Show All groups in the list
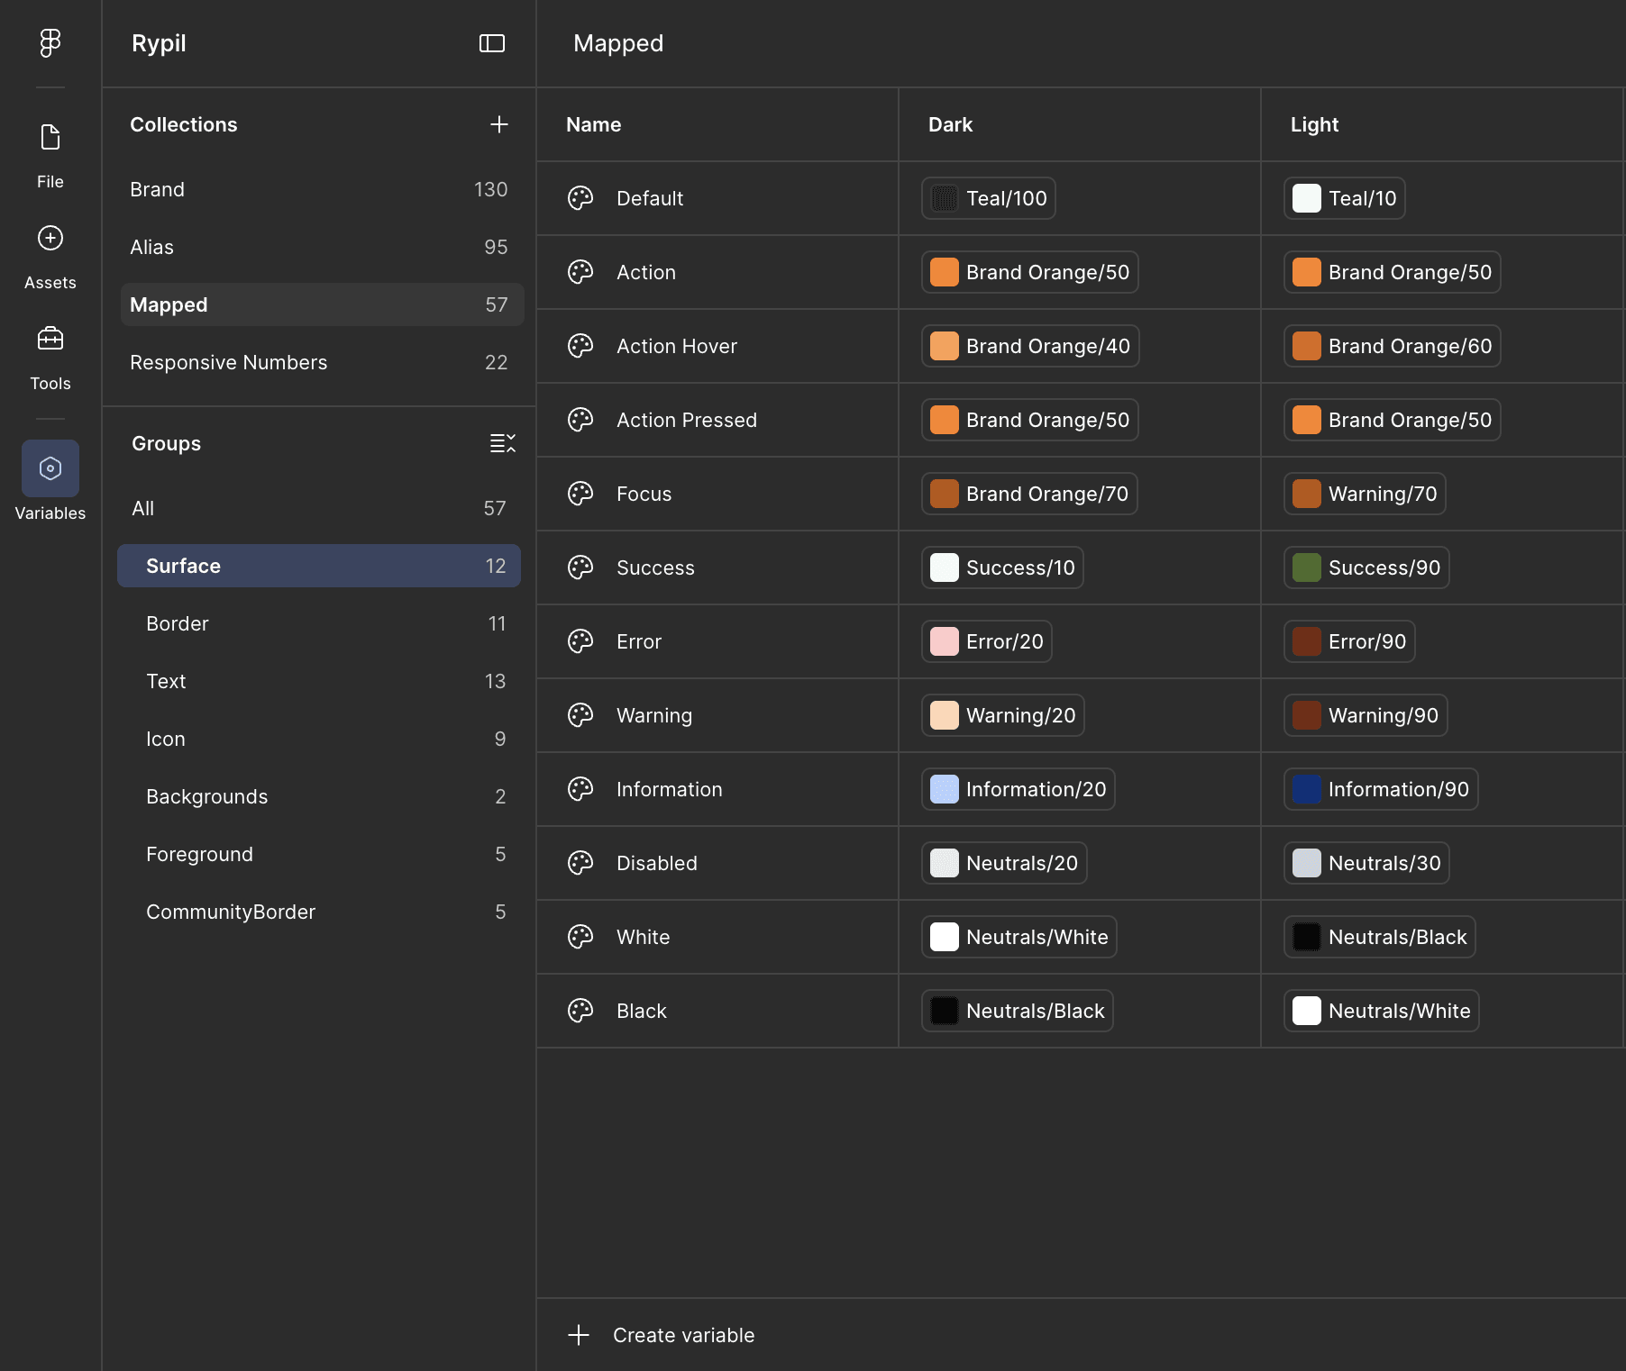This screenshot has height=1371, width=1626. (x=319, y=508)
